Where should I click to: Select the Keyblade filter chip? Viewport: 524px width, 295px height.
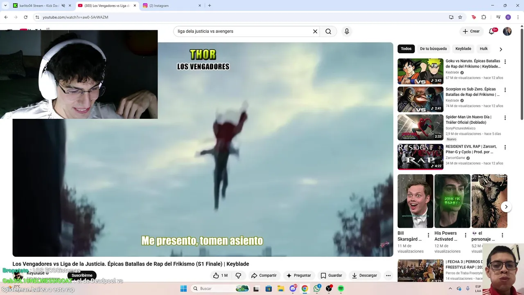[x=463, y=49]
